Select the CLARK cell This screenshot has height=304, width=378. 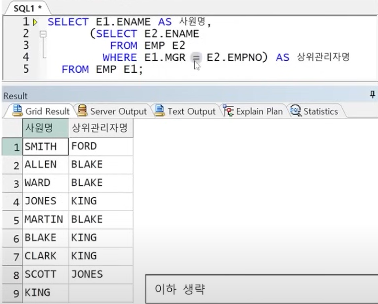tap(46, 256)
